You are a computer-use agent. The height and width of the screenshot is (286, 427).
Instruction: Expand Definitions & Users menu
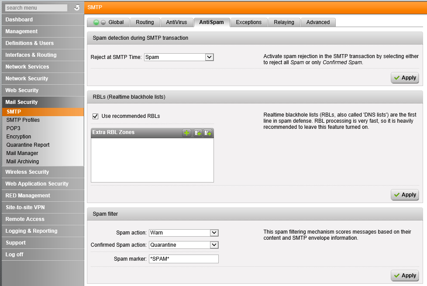coord(43,43)
